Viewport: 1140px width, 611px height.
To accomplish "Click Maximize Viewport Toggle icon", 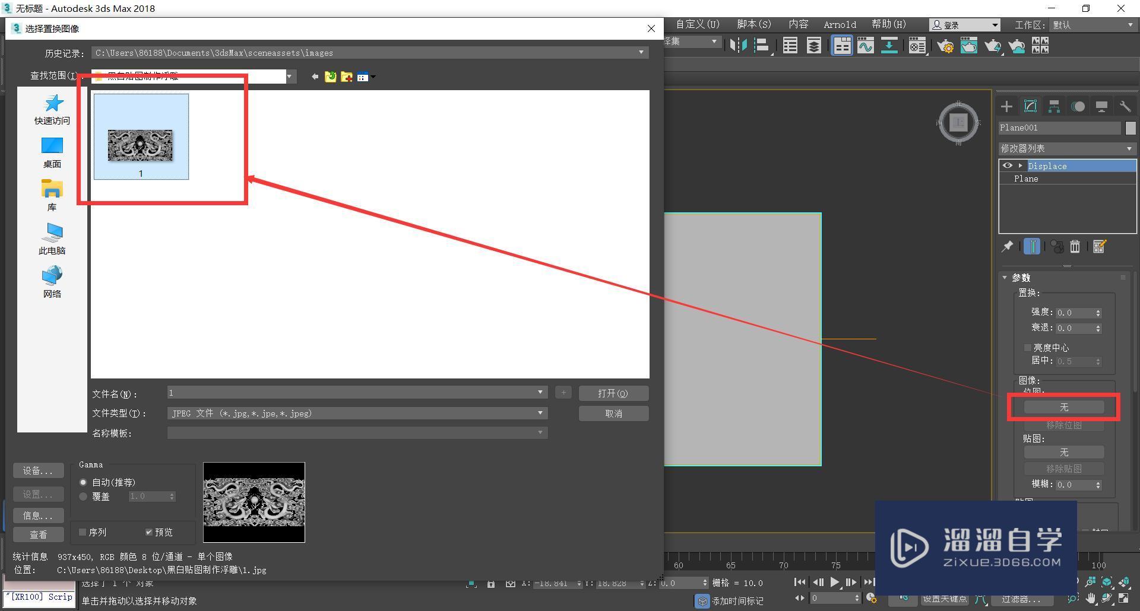I will pyautogui.click(x=1124, y=598).
